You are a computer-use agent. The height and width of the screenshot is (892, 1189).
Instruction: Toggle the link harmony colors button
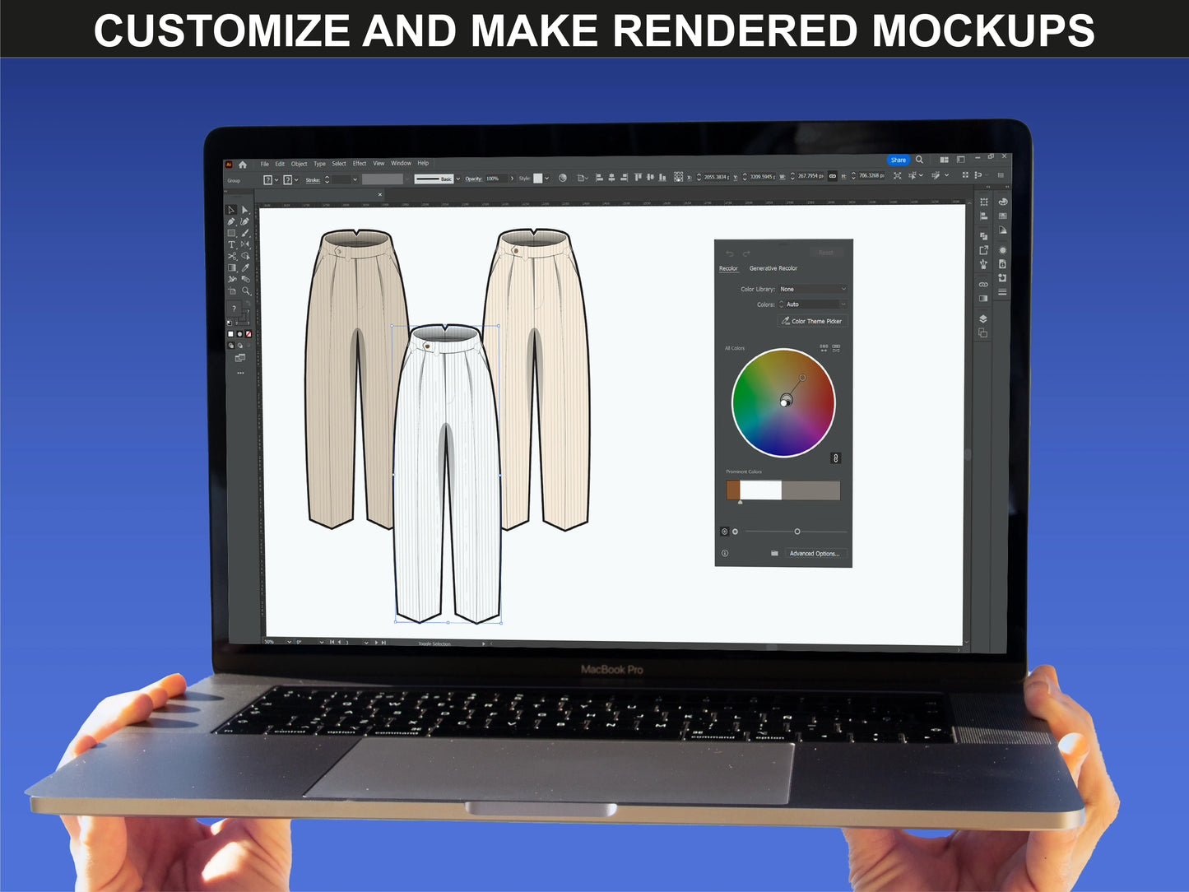tap(835, 458)
